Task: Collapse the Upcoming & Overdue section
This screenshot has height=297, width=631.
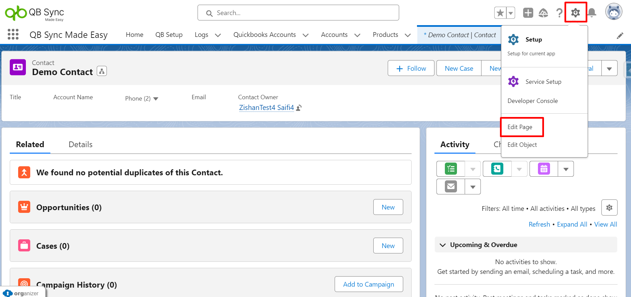Action: click(443, 245)
